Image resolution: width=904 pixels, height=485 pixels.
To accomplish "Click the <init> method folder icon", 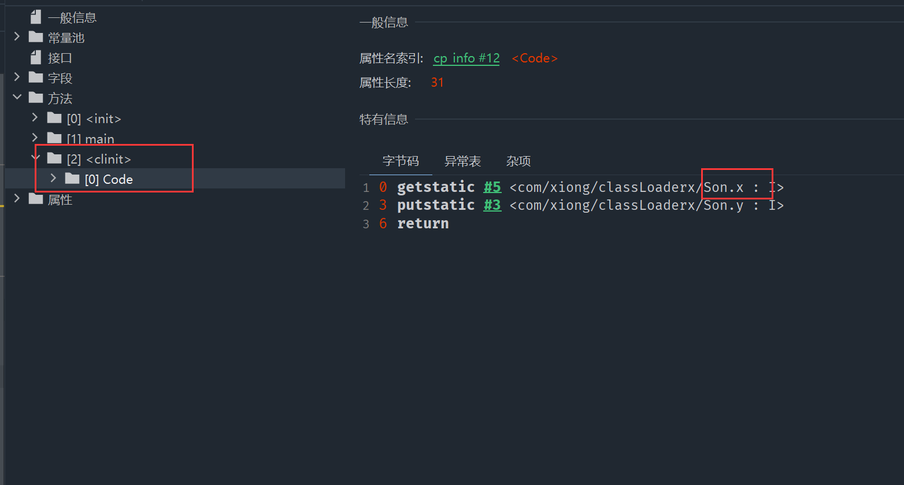I will [54, 119].
